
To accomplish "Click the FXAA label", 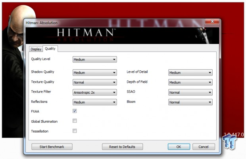I will point(35,112).
